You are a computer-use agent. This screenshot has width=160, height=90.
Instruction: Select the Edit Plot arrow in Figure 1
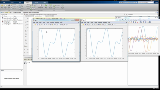[42, 24]
